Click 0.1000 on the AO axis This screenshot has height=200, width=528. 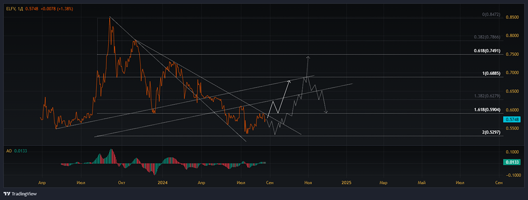click(513, 152)
